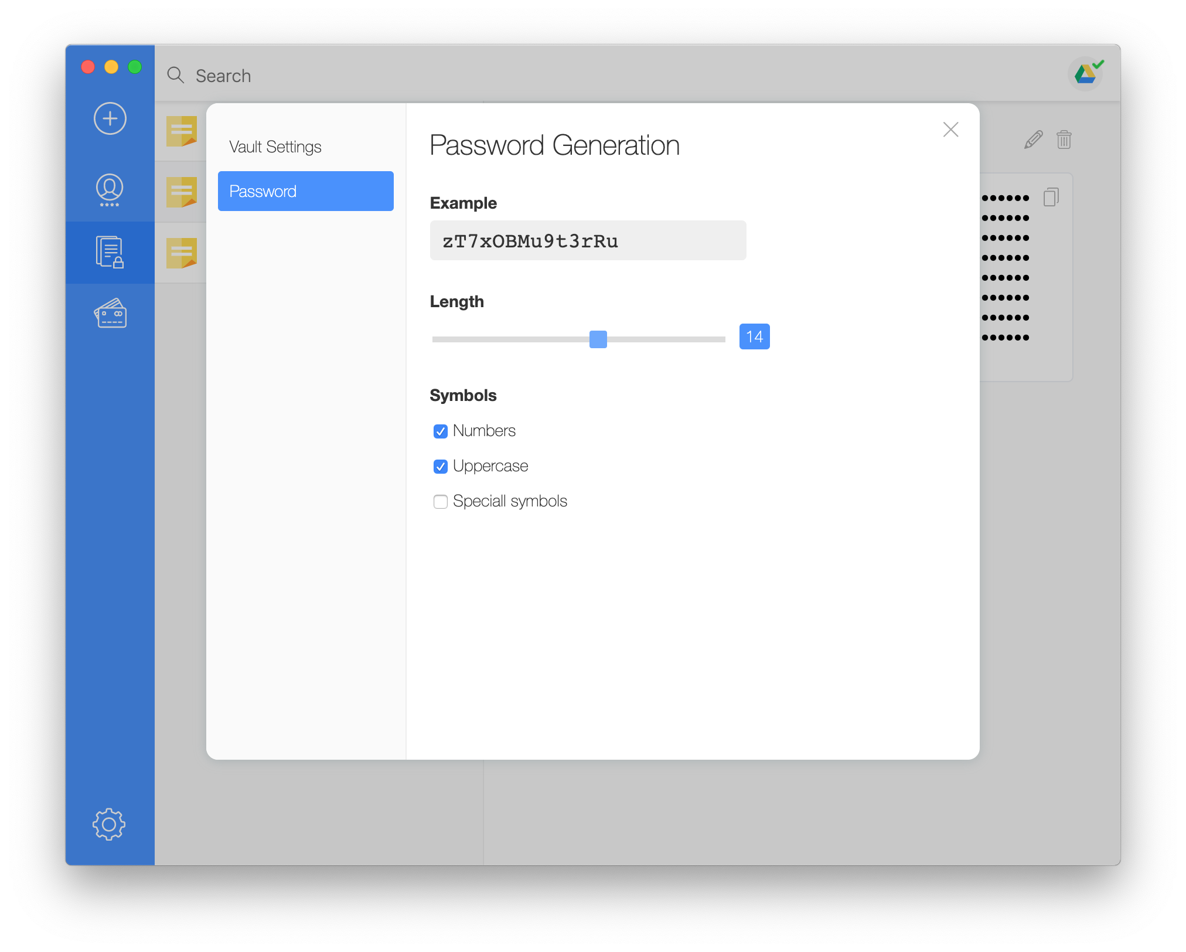The width and height of the screenshot is (1186, 952).
Task: Copy note content with the copy icon
Action: [x=1051, y=197]
